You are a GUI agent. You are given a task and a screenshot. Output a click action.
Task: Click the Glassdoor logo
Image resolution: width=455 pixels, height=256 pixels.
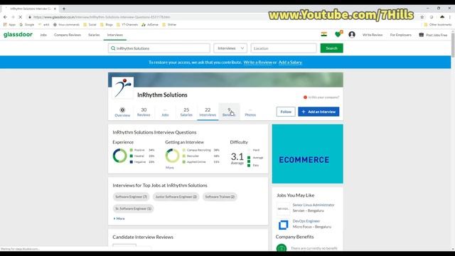pyautogui.click(x=18, y=35)
